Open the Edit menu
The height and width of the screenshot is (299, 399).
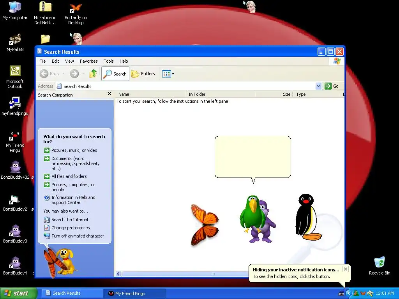pos(55,61)
